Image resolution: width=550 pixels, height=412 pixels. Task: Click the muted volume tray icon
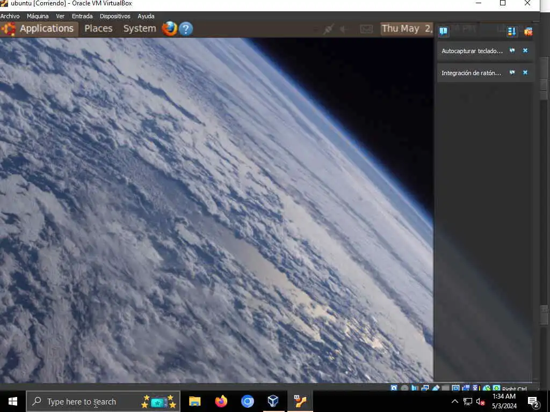click(x=481, y=402)
